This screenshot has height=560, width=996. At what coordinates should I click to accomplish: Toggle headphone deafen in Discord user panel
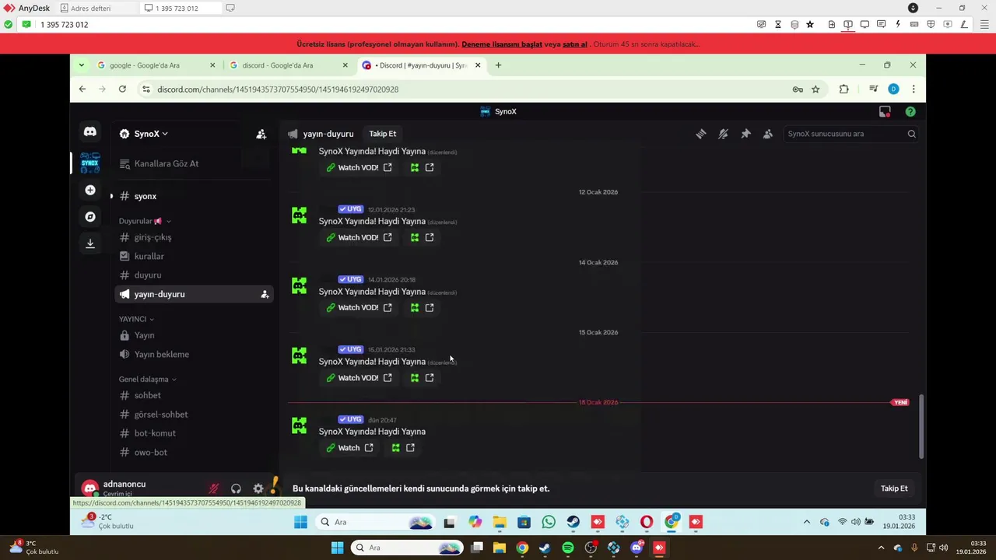[236, 488]
